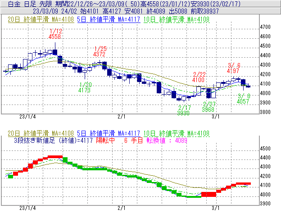Click the bottom chart's 5日 終値平滑 legend
The image size is (281, 214).
pos(109,133)
